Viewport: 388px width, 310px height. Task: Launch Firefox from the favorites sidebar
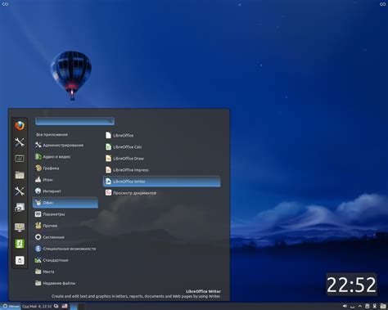click(20, 126)
